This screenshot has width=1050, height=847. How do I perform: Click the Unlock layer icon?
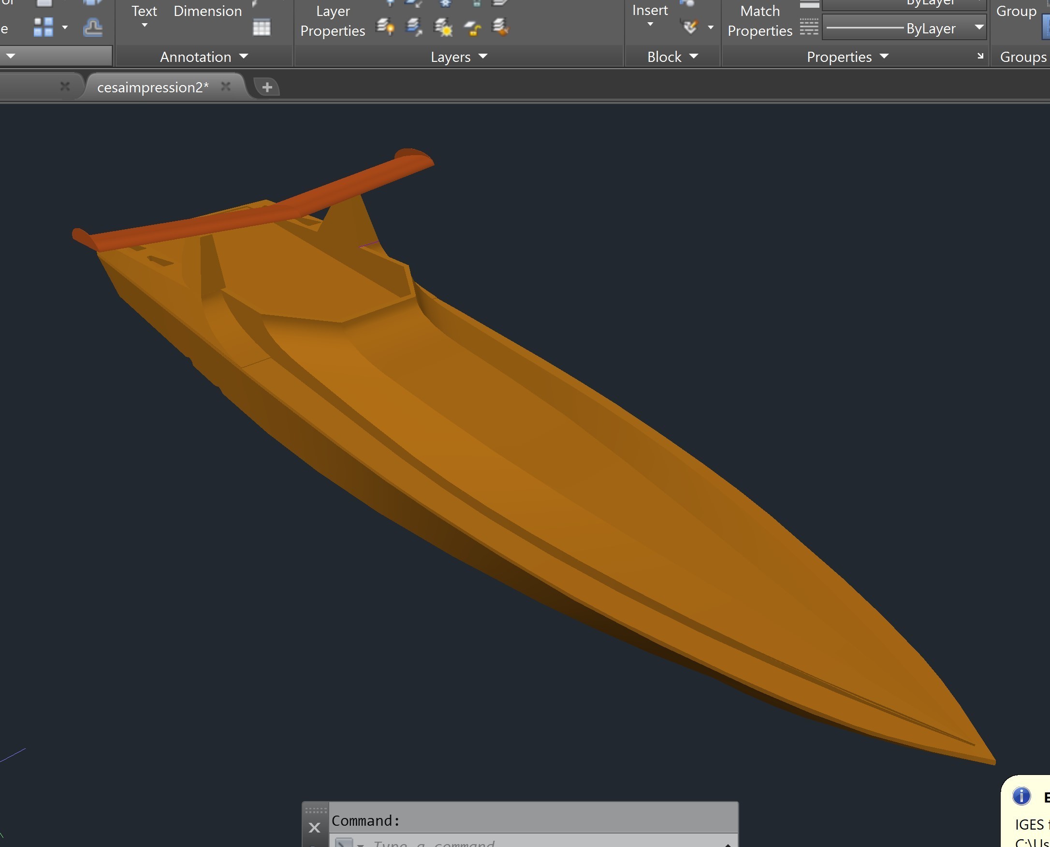tap(472, 29)
